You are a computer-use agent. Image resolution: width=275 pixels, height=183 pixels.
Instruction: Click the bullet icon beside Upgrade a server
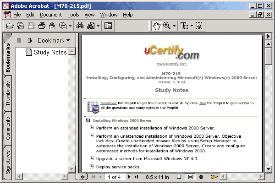92,158
